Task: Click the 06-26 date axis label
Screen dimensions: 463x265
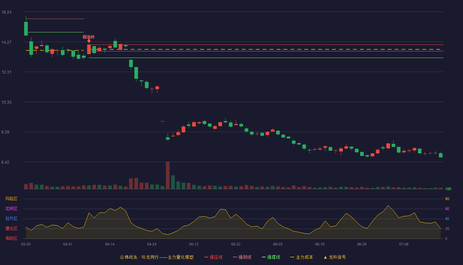Action: (362, 244)
